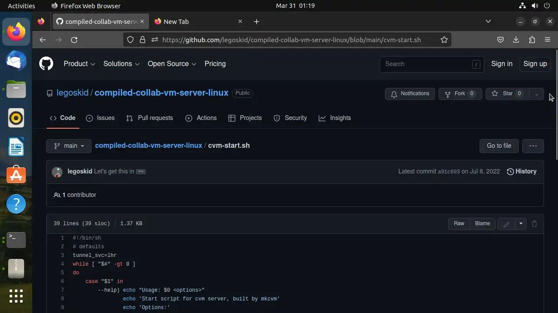
Task: Click the Sign up button
Action: coord(535,63)
